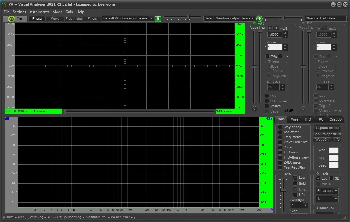Enable the Ch A Values checkbox
This screenshot has height=222, width=350.
coord(267,106)
